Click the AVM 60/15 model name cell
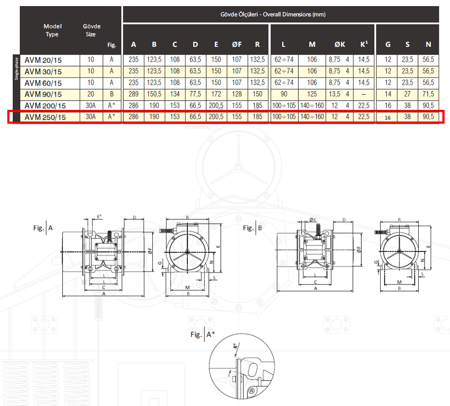 point(50,83)
